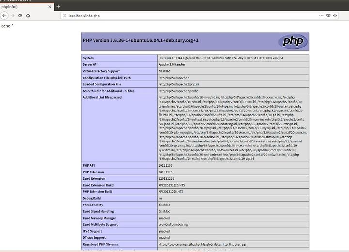Click the streams list starting with 'https, ftps'
The image size is (349, 252).
[202, 244]
